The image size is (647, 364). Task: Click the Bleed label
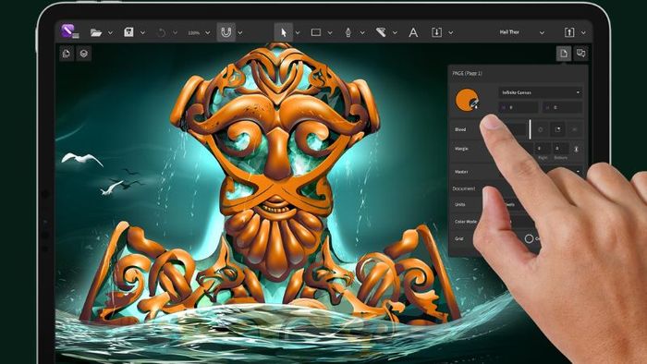click(x=460, y=129)
